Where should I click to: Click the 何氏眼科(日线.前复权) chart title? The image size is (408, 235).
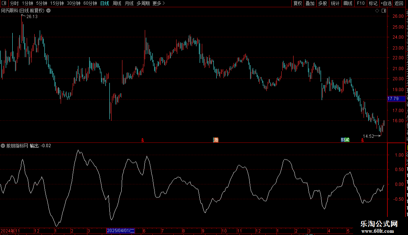coord(23,11)
